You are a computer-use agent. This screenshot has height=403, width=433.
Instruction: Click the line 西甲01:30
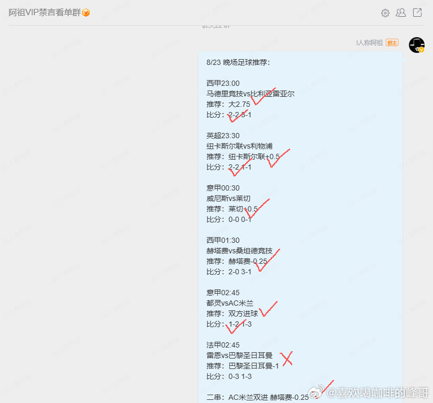point(223,240)
